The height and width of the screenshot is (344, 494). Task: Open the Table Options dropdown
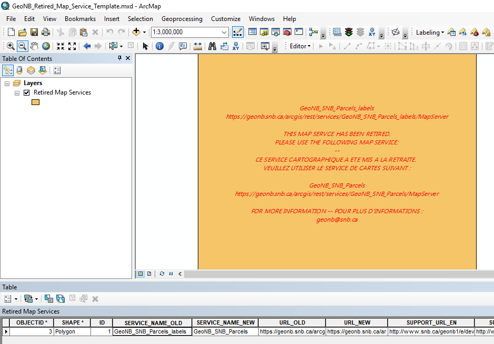(x=11, y=299)
